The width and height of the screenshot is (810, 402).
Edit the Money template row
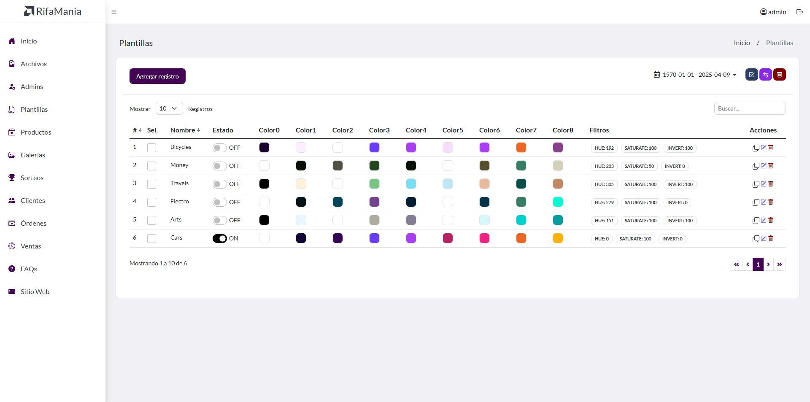[x=764, y=166]
